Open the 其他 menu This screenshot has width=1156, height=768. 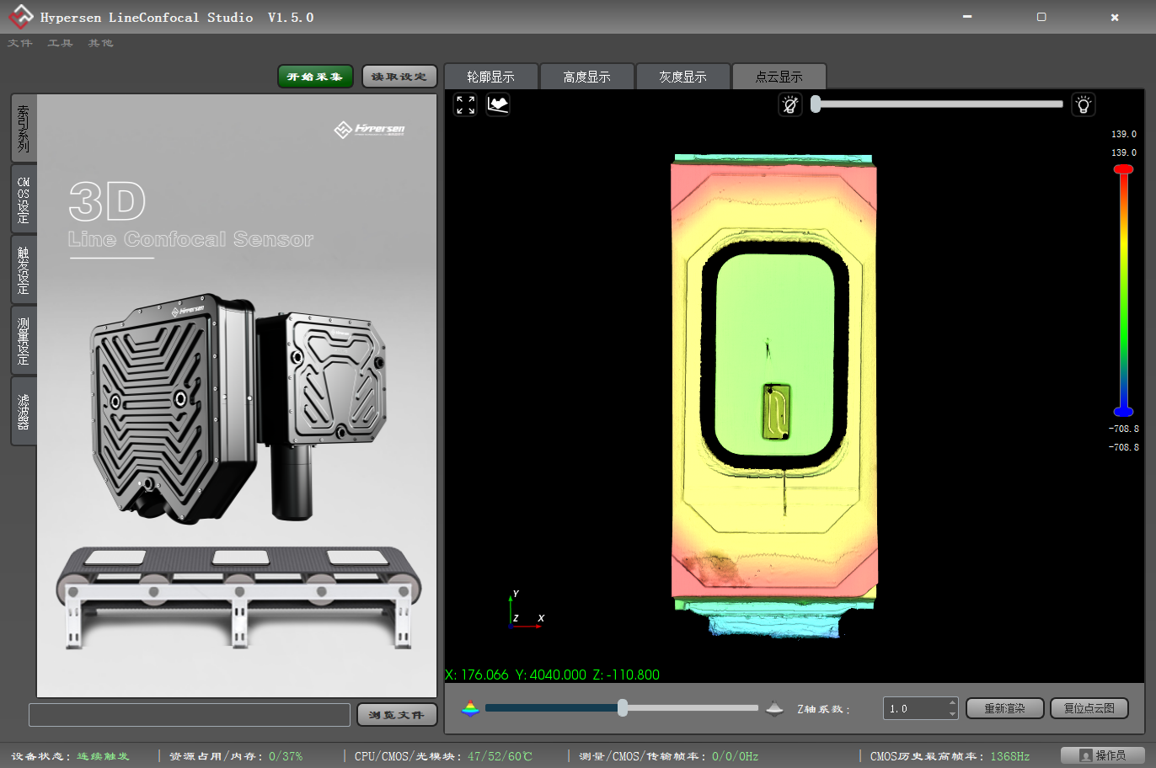tap(100, 43)
